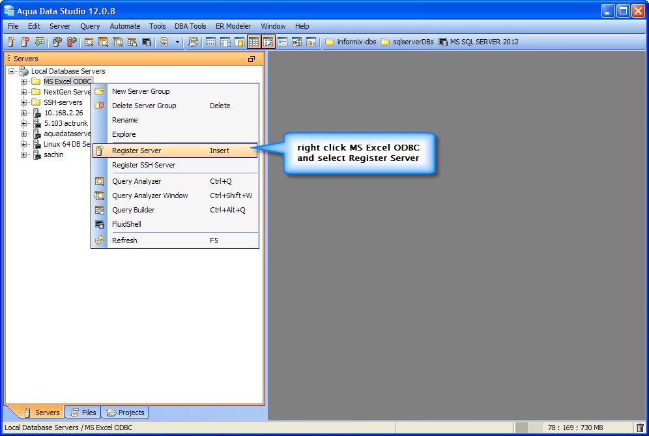This screenshot has height=436, width=649.
Task: Click the ER diagram tree toolbar icon
Action: (x=296, y=42)
